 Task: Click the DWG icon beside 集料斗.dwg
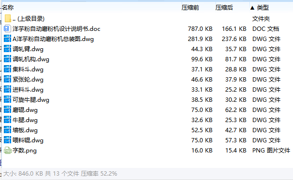point(7,69)
